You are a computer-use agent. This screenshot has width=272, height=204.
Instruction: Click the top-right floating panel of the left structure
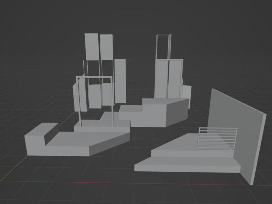[x=106, y=47]
